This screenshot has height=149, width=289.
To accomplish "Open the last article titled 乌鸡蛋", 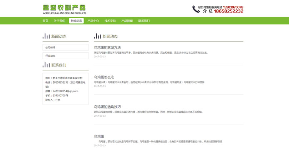I will point(99,136).
